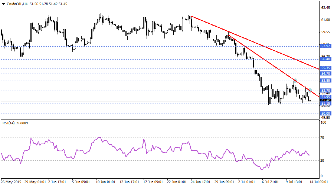Select the 56.40 price level tag
The image size is (334, 185).
[x=325, y=59]
